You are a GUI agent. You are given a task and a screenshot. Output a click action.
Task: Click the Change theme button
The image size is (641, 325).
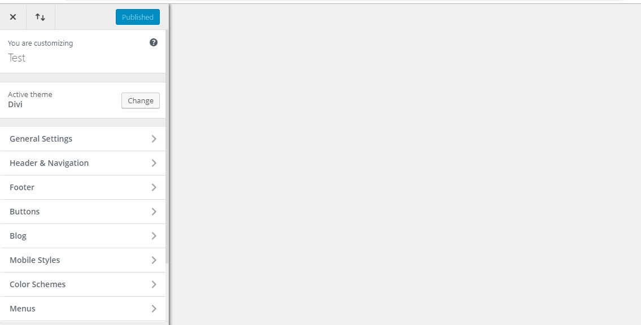coord(141,100)
